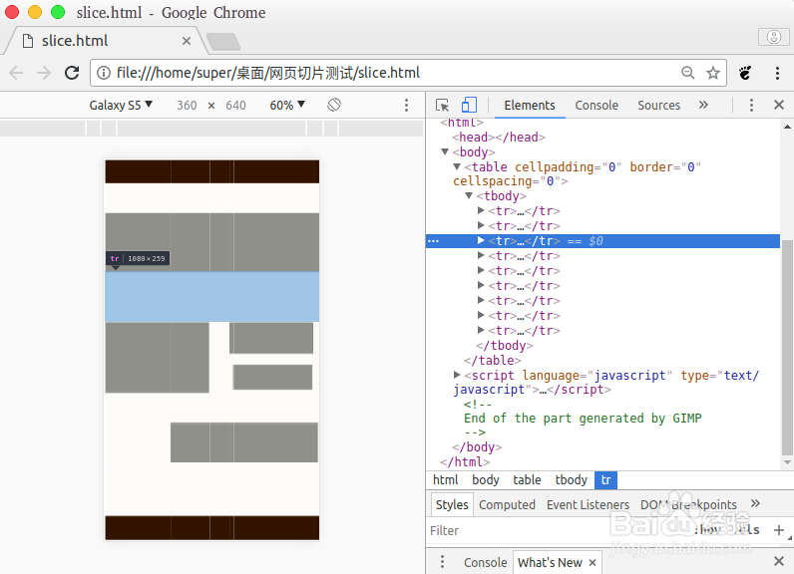Open the Galaxy S5 device dropdown
The width and height of the screenshot is (794, 574).
[121, 105]
